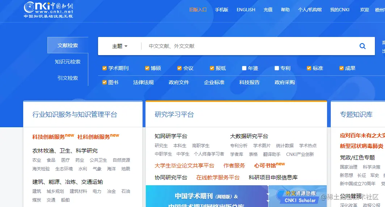The height and width of the screenshot is (207, 385).
Task: Open 科研项目申报信息库 link
Action: click(x=273, y=177)
